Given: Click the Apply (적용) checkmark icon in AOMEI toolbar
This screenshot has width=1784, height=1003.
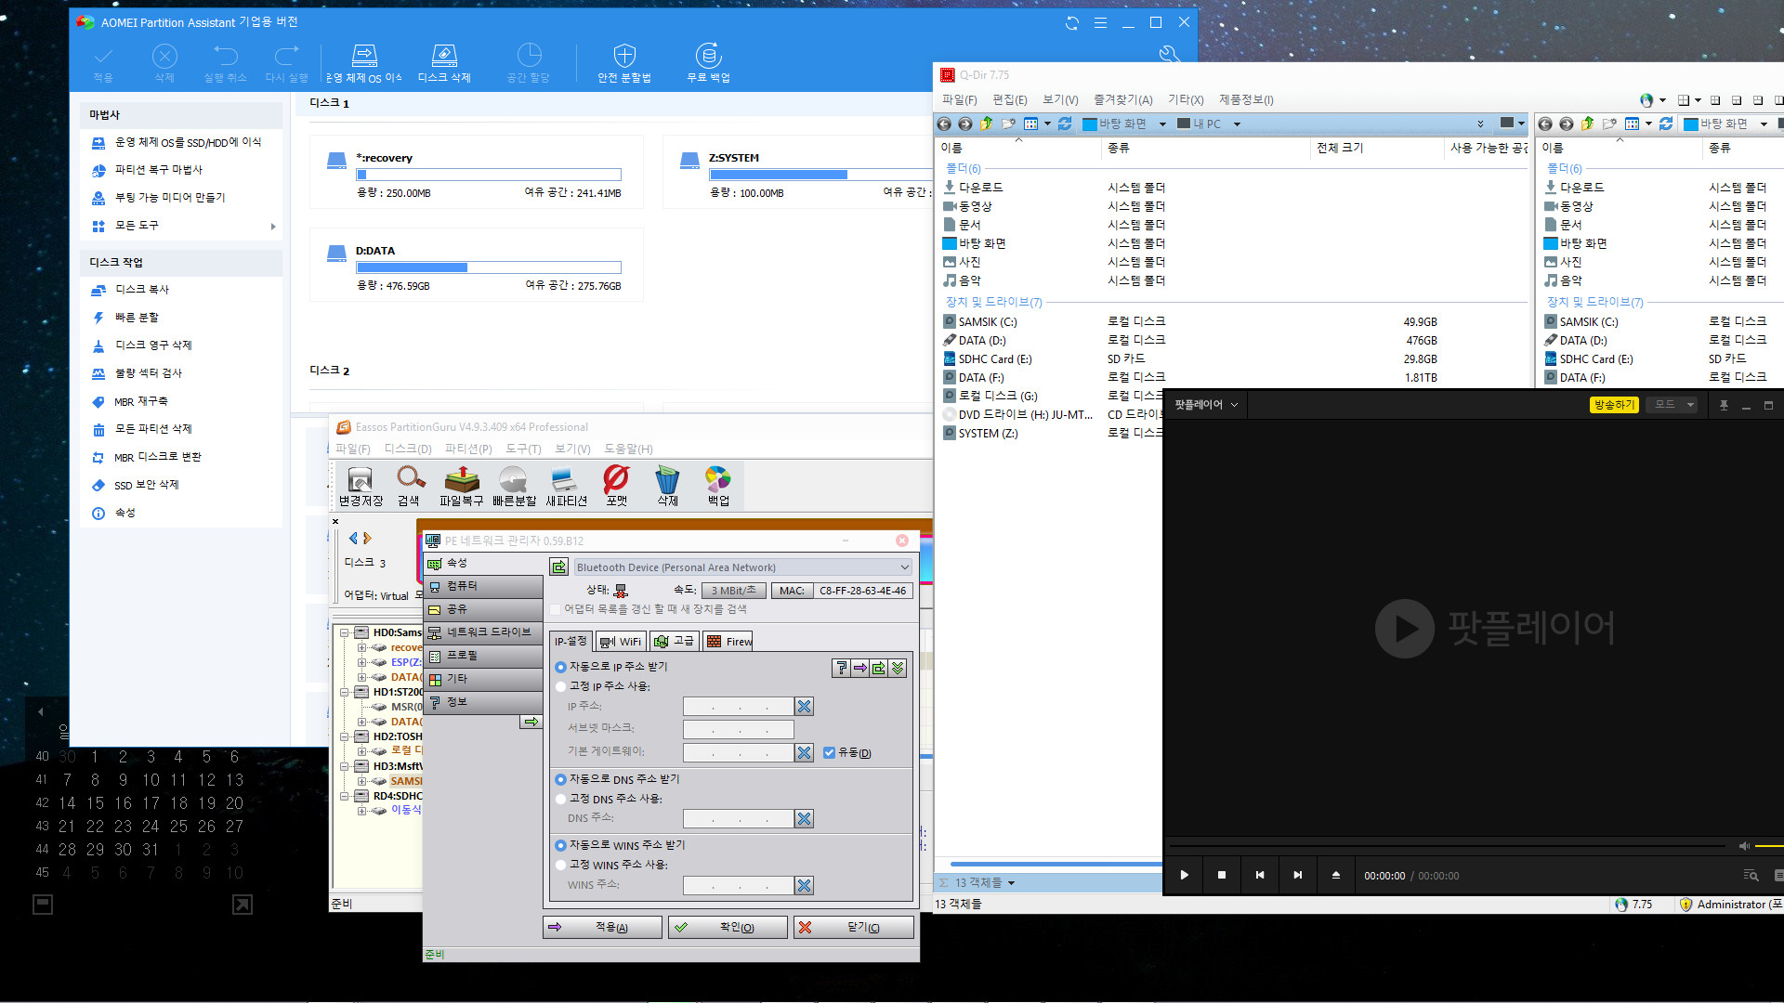Looking at the screenshot, I should click(x=103, y=56).
